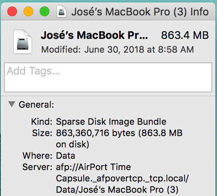The height and width of the screenshot is (196, 217).
Task: Click the disk image proxy icon in title bar
Action: (x=62, y=11)
